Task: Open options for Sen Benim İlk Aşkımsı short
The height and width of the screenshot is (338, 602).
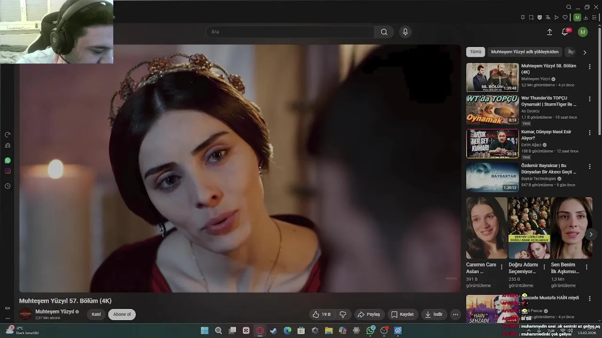Action: (x=586, y=267)
